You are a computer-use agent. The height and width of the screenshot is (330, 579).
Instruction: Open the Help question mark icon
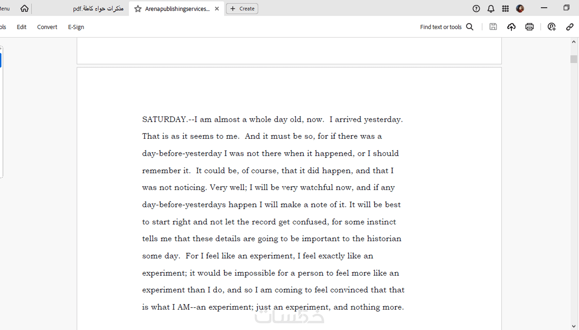(476, 9)
